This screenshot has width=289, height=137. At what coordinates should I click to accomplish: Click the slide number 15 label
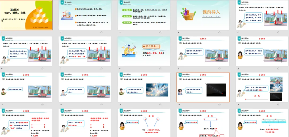tap(238, 105)
